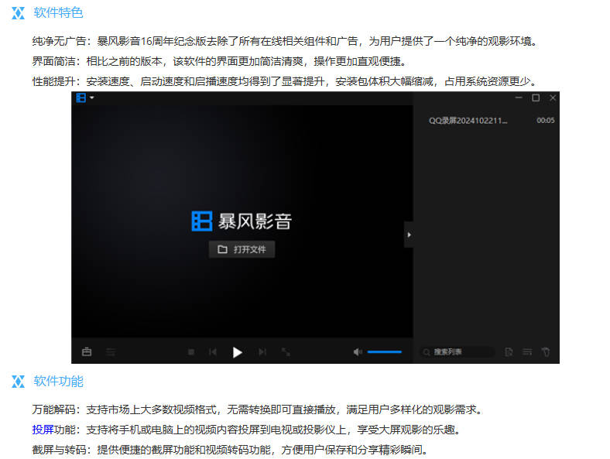
Task: Open the 投屏 hyperlink
Action: pyautogui.click(x=43, y=429)
